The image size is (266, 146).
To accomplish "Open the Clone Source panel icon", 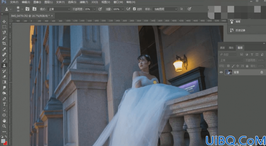I will [34, 9].
